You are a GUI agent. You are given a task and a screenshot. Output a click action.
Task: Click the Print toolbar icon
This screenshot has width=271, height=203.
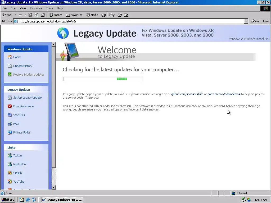(x=120, y=15)
